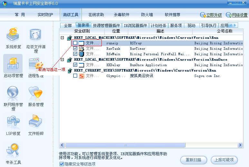Open the 服务管理 service manager tool
The width and height of the screenshot is (249, 167).
(36, 96)
